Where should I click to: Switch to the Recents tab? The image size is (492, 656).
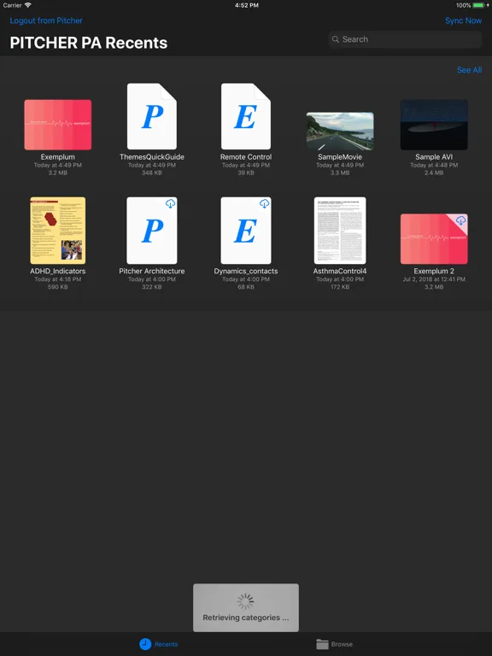point(159,644)
